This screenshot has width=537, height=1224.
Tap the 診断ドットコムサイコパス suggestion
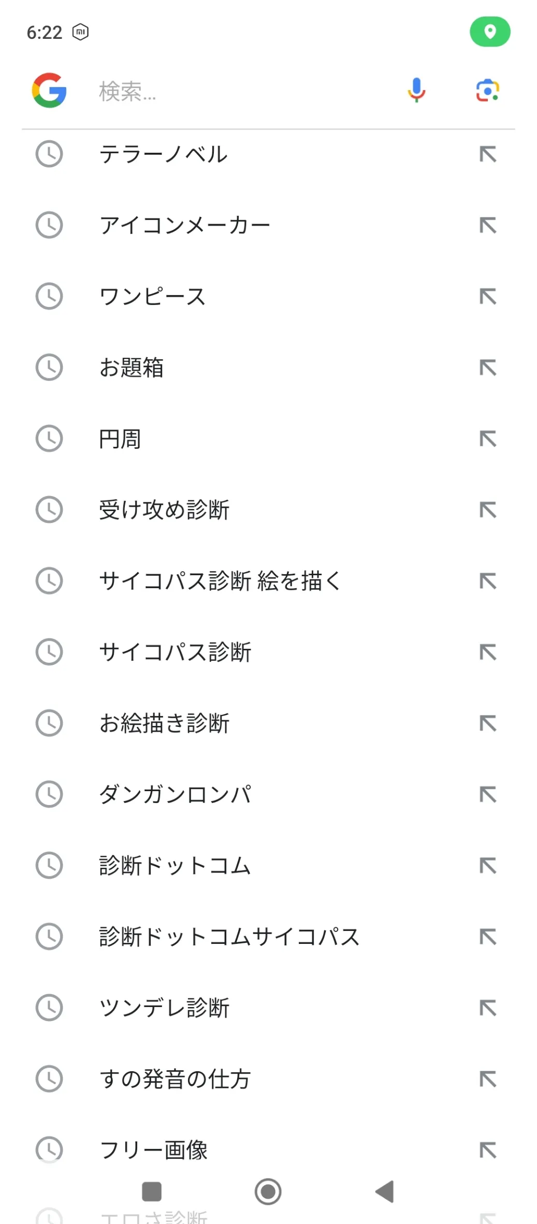[229, 937]
